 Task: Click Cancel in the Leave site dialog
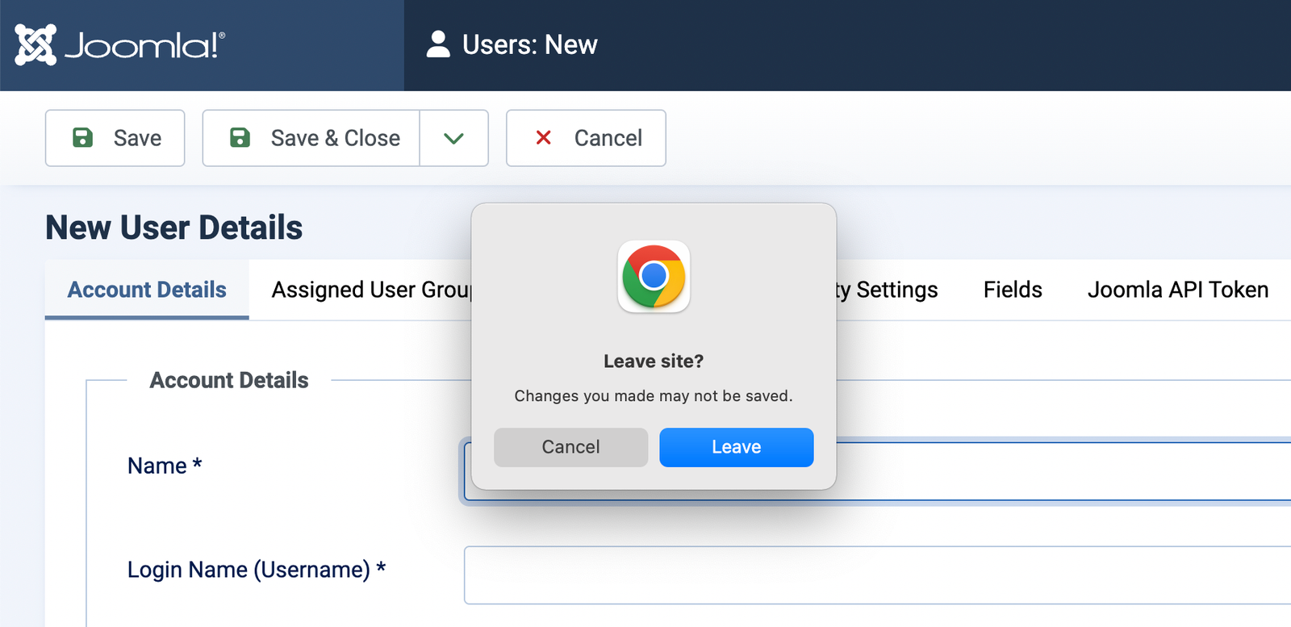[x=570, y=447]
